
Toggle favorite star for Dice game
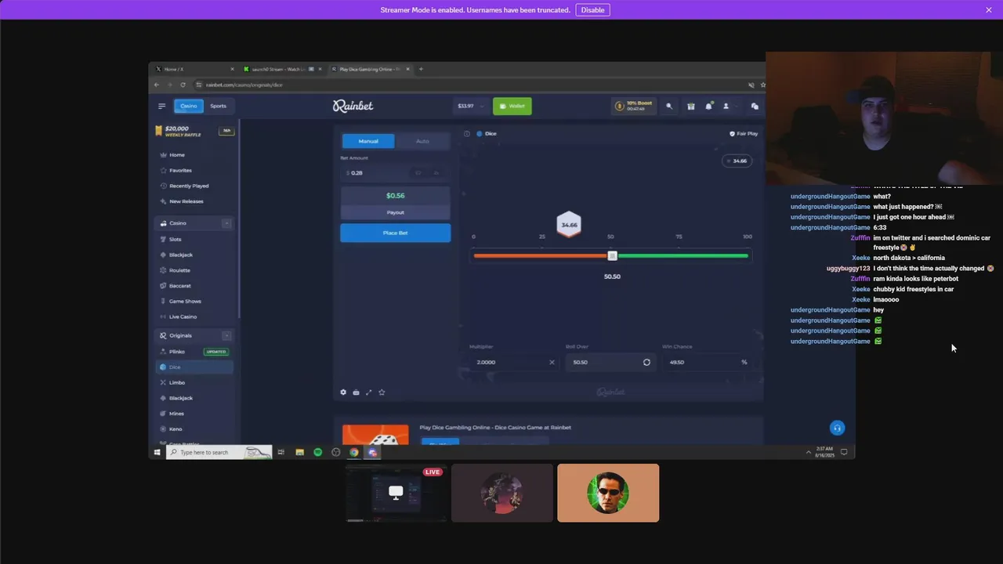[382, 392]
